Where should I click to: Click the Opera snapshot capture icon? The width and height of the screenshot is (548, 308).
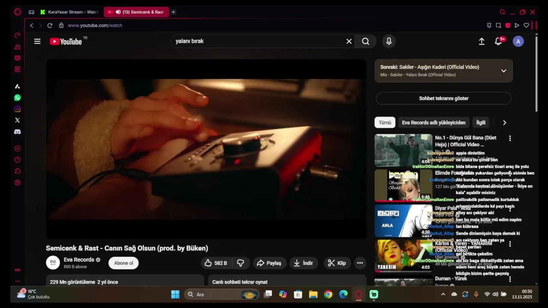(x=498, y=25)
